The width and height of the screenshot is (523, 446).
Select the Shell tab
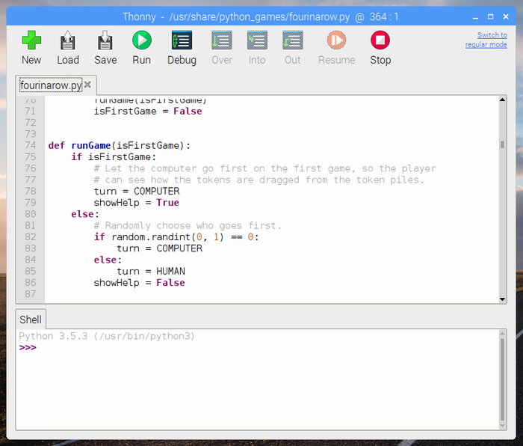coord(31,320)
